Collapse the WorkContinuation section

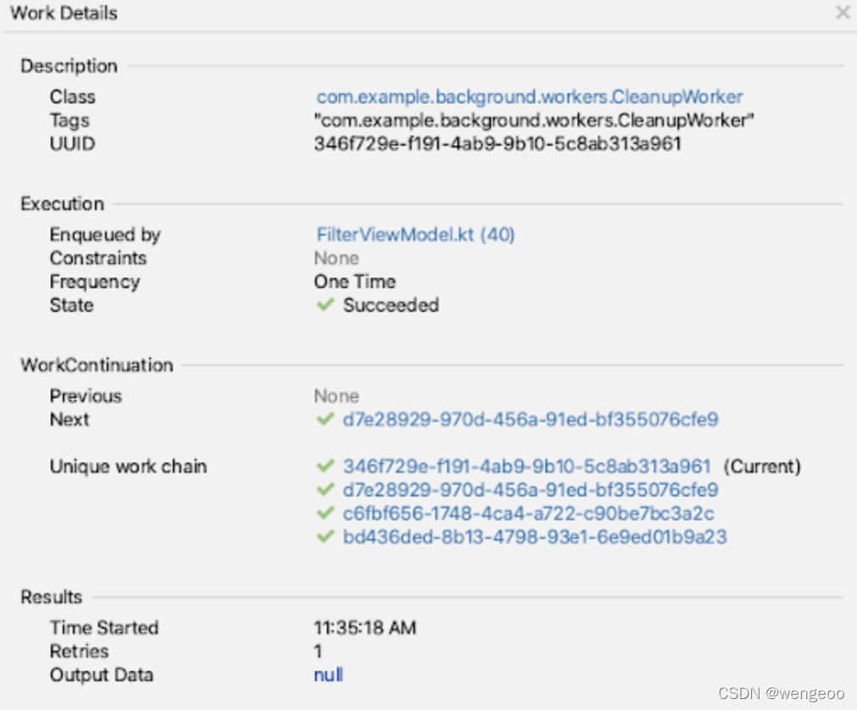click(x=96, y=365)
